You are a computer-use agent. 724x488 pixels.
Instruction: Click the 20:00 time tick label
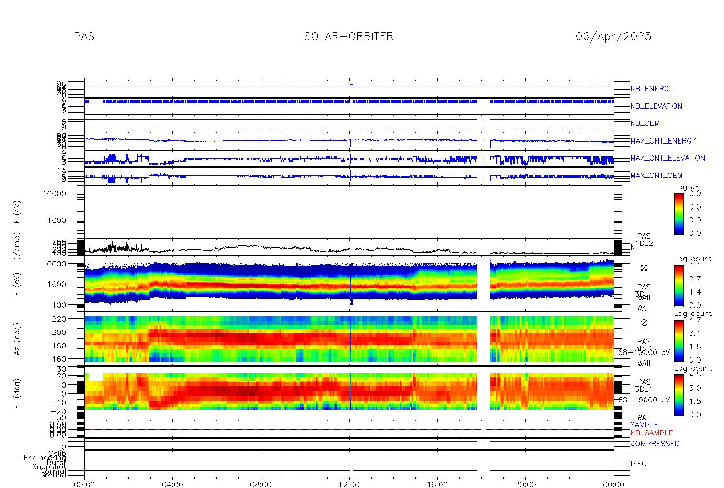525,484
